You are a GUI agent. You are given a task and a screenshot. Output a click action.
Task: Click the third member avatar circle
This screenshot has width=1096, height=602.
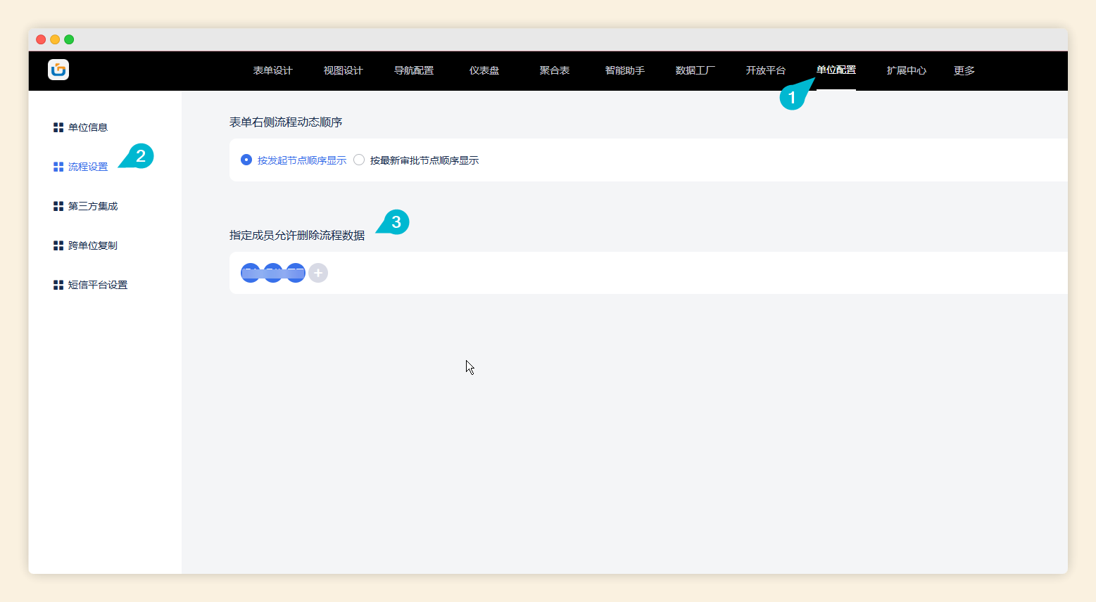296,273
